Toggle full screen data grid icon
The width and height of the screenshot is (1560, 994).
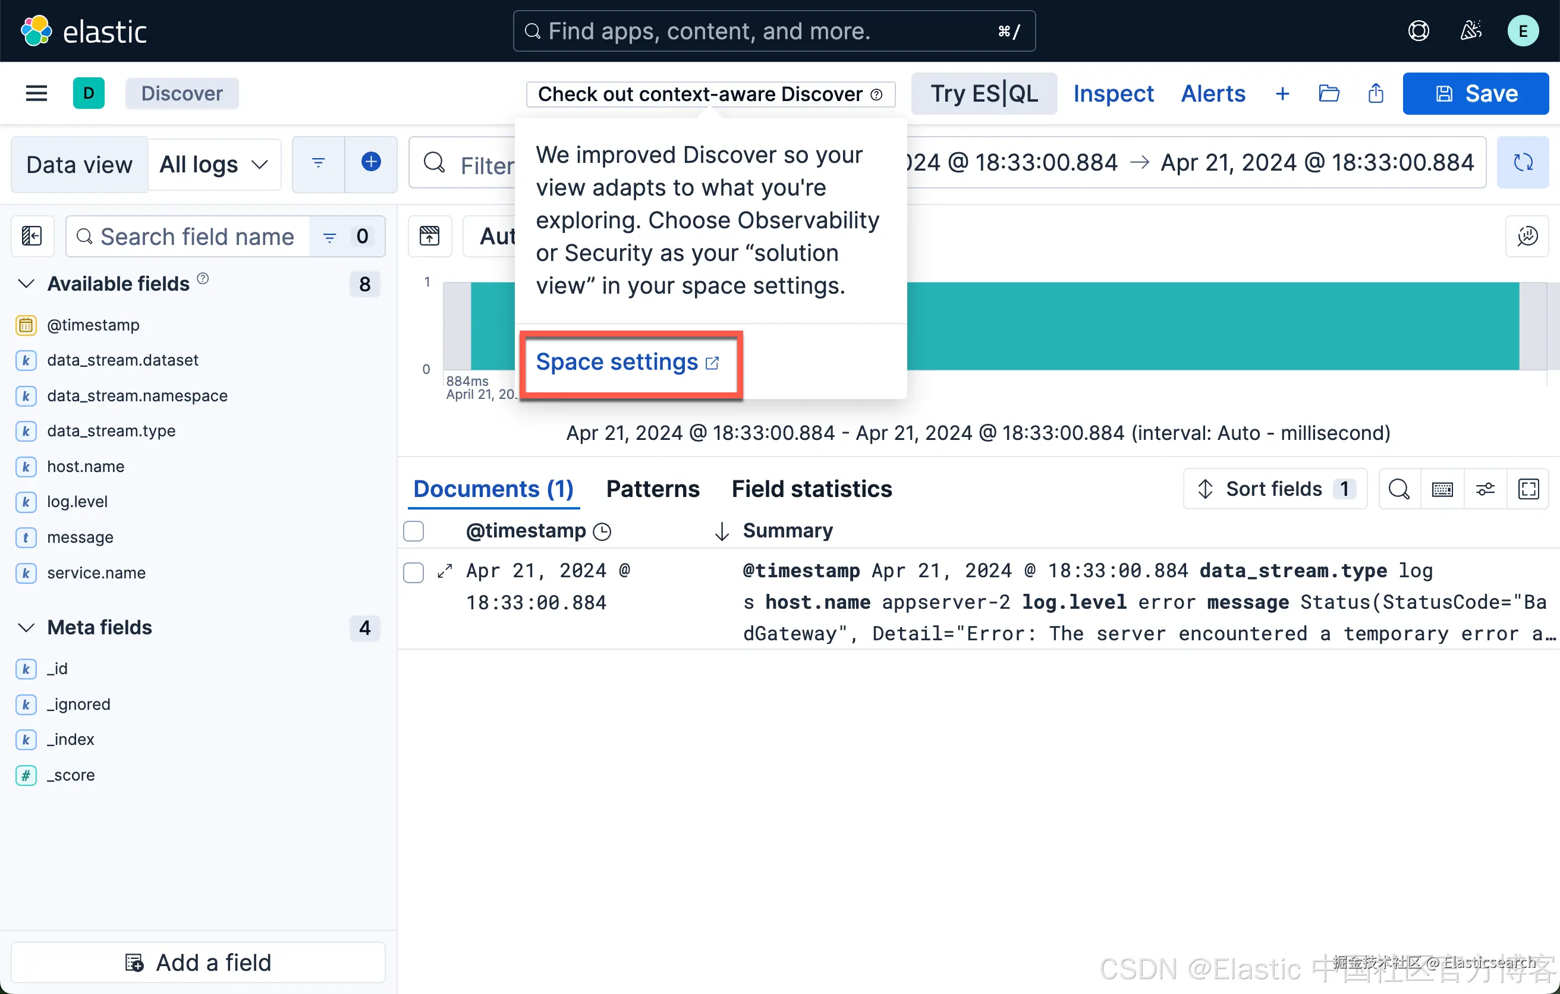tap(1528, 489)
